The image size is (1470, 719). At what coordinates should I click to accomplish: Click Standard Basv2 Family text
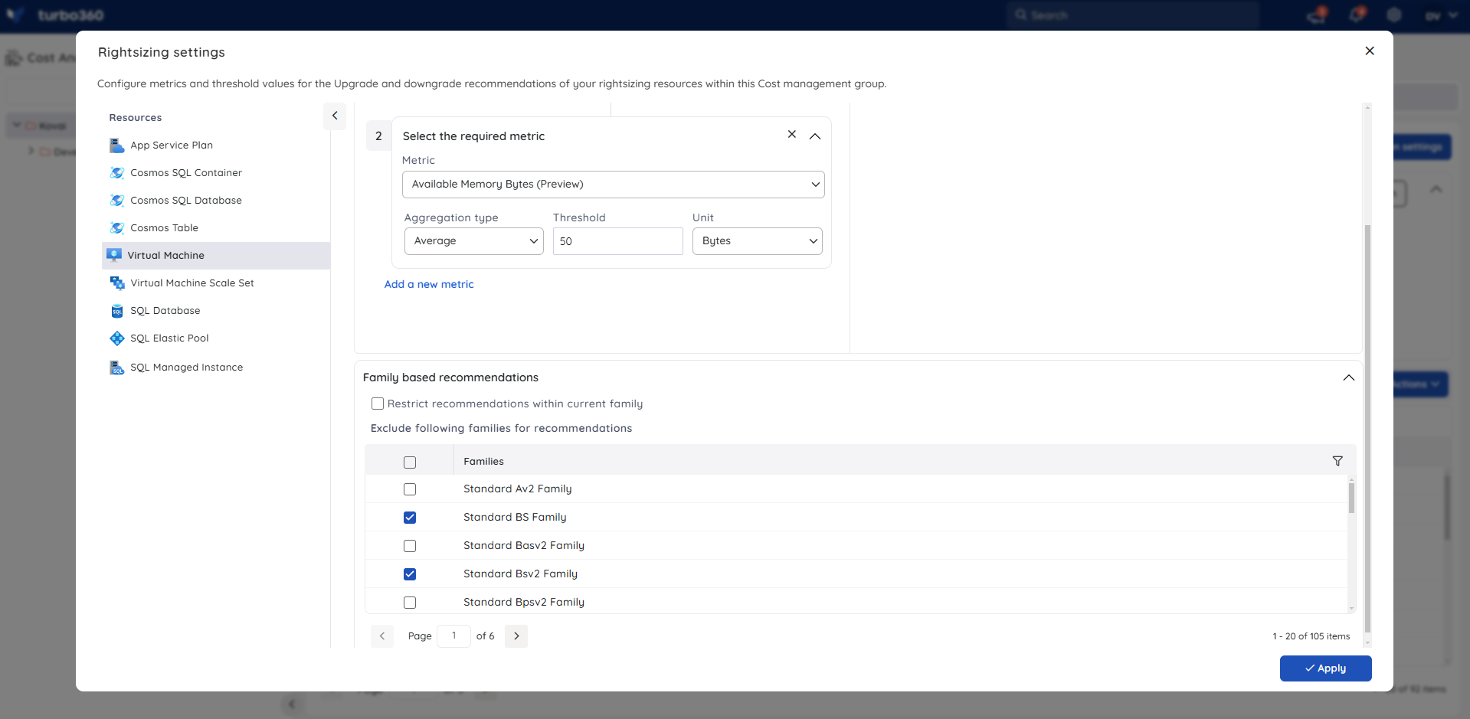524,546
